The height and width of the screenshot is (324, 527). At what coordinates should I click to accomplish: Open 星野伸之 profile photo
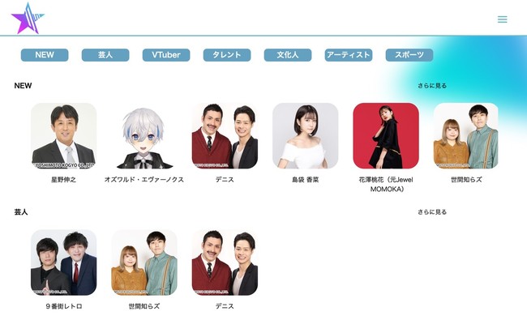(63, 135)
